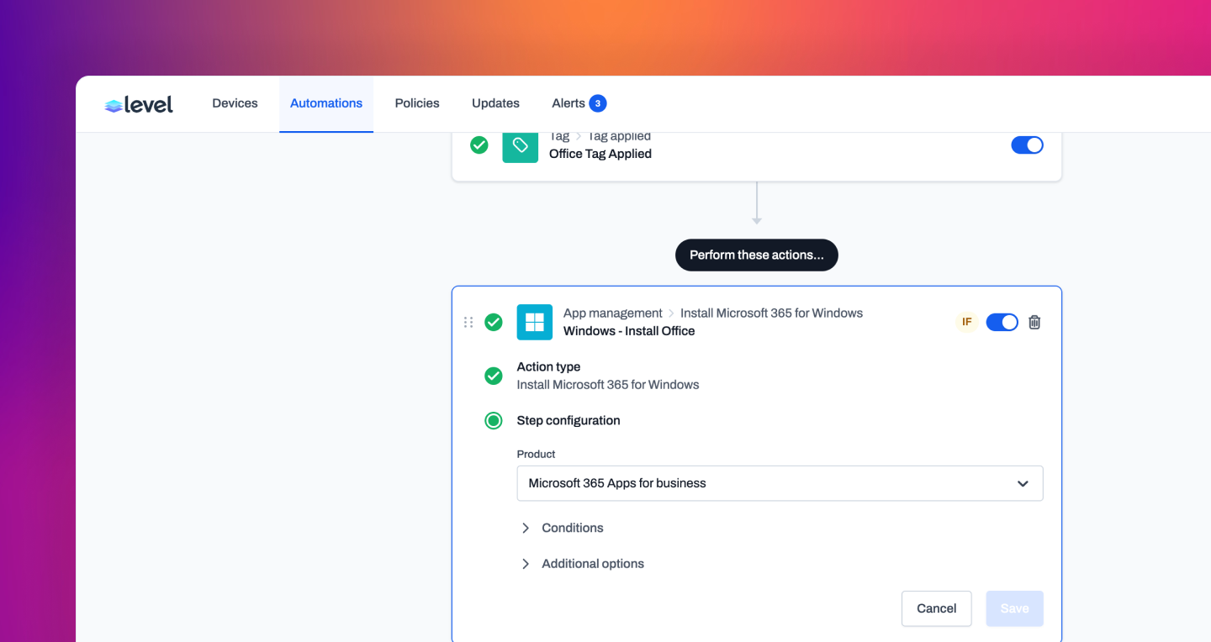Click the Level logo

(x=139, y=104)
